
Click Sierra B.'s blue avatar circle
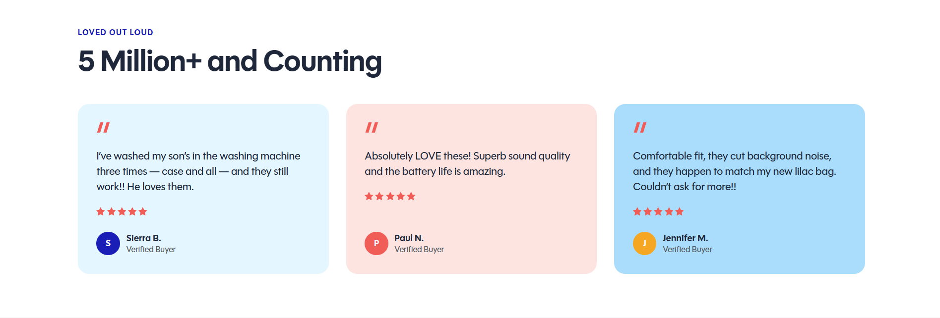[x=108, y=243]
